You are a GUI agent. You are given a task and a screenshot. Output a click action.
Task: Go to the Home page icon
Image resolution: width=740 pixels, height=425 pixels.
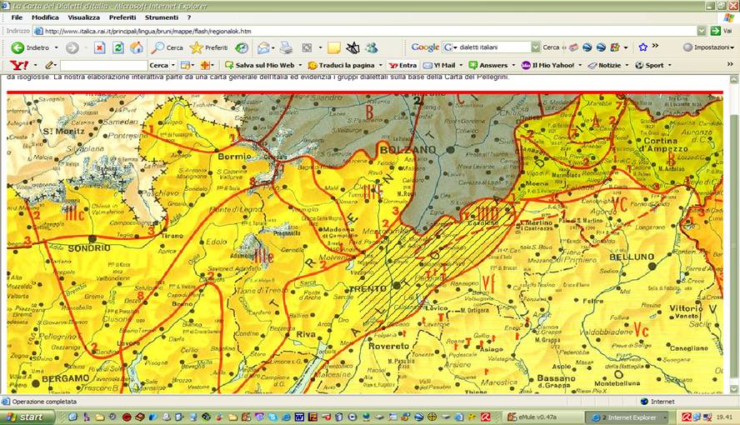tap(137, 47)
